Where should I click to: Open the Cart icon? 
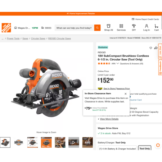[156, 26]
